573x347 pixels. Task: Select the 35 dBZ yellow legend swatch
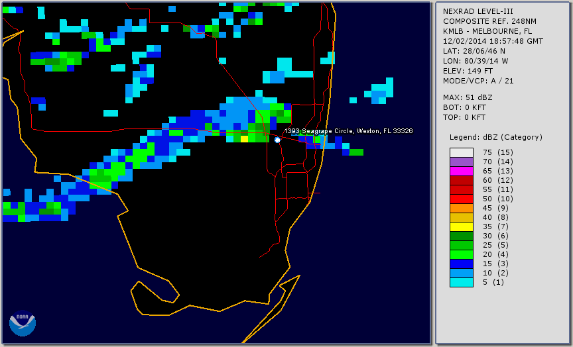[461, 226]
